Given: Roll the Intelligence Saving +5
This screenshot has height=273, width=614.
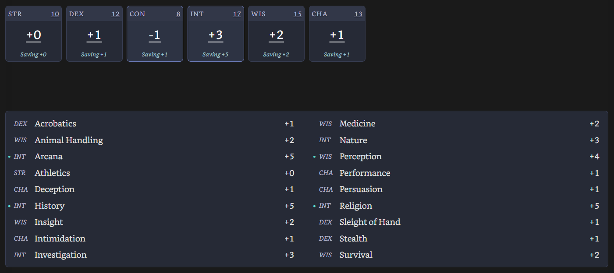Looking at the screenshot, I should click(216, 55).
